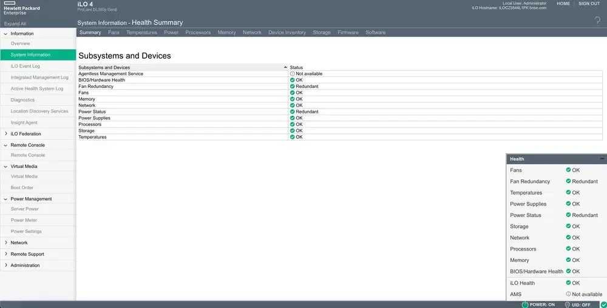Open Active Health System Log
Viewport: 607px width, 308px height.
click(38, 89)
